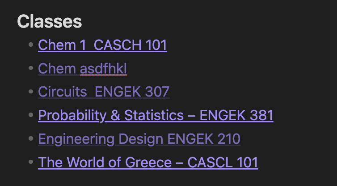Click the bullet beside The World of Greece
The width and height of the screenshot is (337, 186).
(x=31, y=162)
